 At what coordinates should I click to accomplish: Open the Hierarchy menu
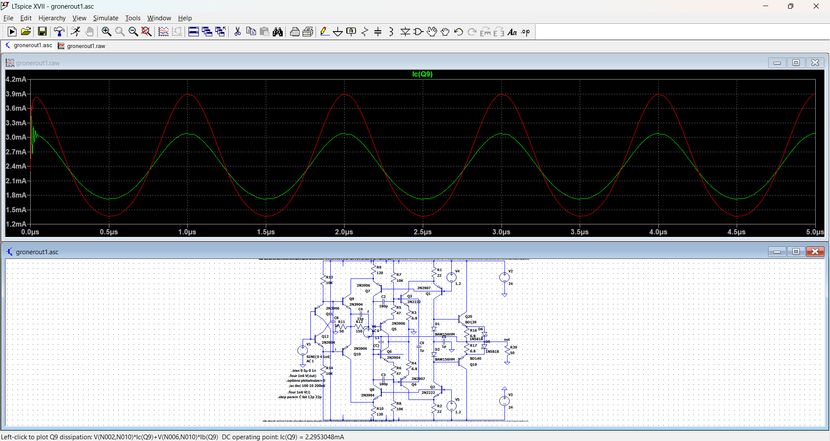tap(52, 18)
